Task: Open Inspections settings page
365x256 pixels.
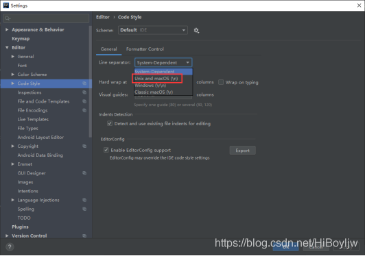Action: tap(30, 92)
